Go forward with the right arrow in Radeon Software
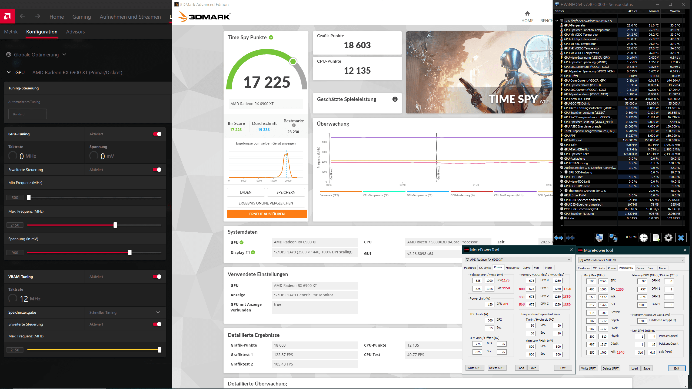 38,16
